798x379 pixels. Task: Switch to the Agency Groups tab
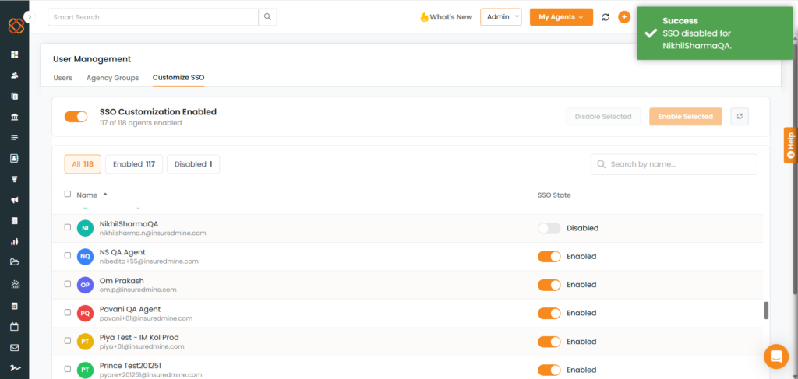pos(112,78)
